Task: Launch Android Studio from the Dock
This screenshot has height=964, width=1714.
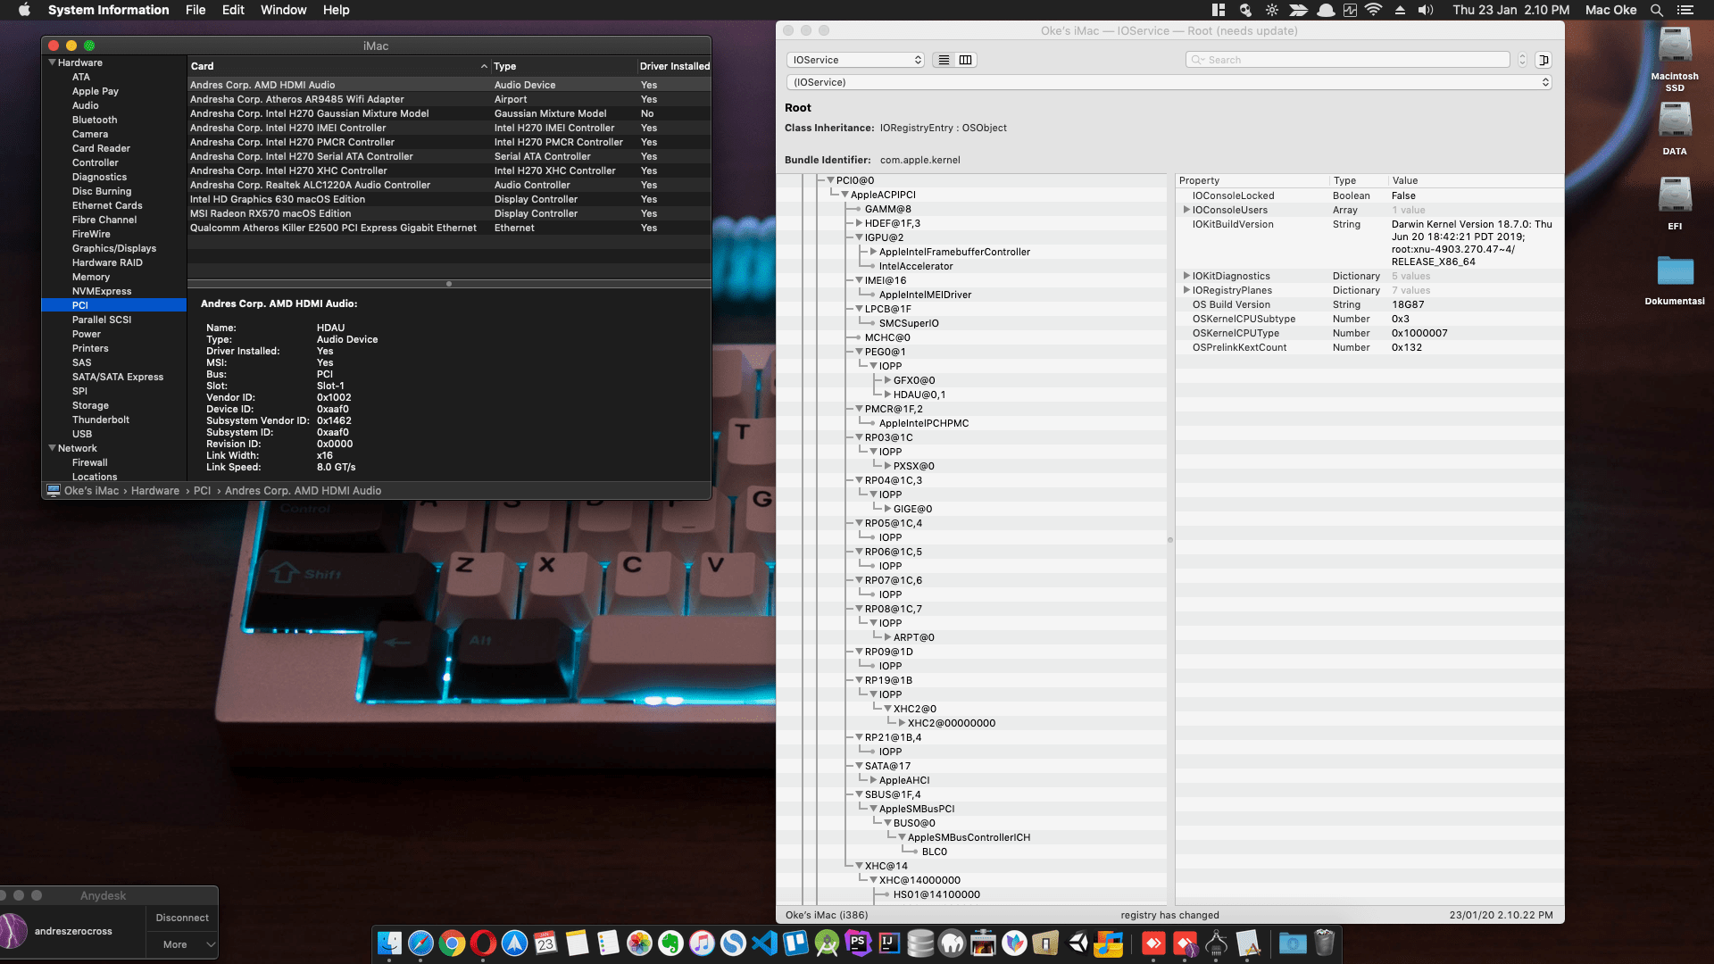Action: click(x=827, y=943)
